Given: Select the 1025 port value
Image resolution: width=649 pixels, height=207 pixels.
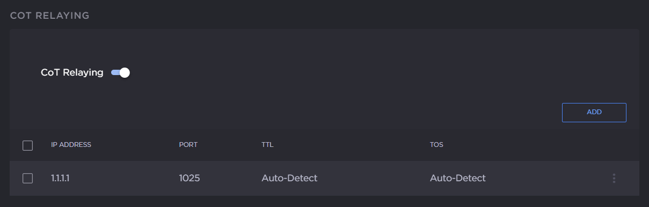Looking at the screenshot, I should tap(189, 178).
